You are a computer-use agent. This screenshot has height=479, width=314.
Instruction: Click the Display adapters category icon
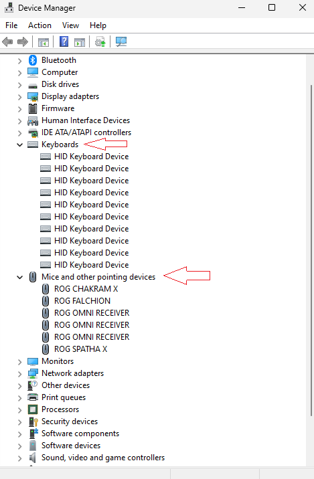click(x=33, y=96)
